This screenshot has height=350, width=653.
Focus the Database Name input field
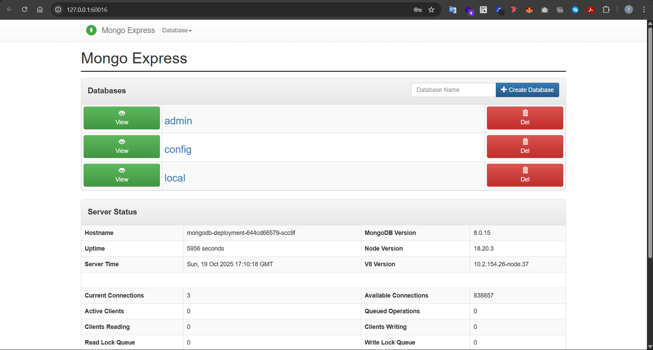click(453, 90)
